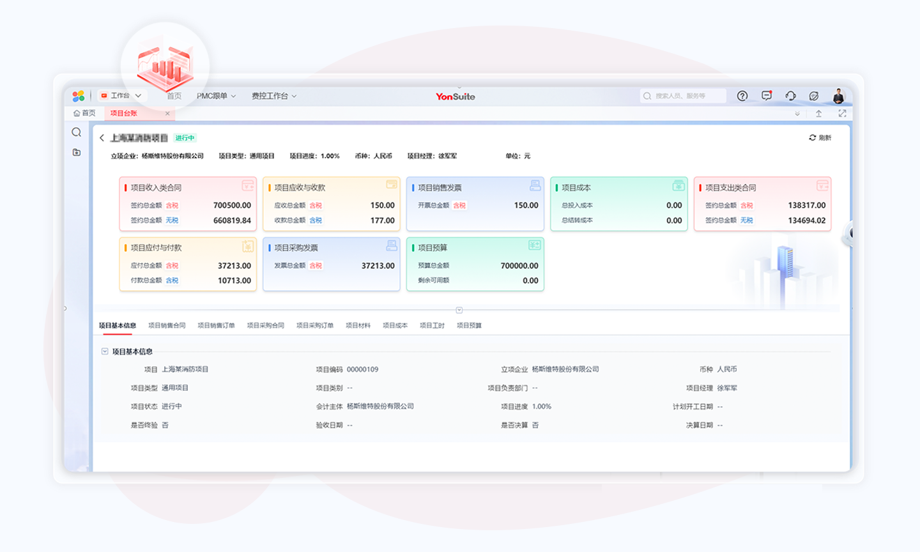Click the user avatar profile picture

[838, 96]
